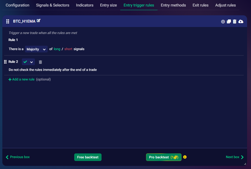Viewport: 251px width, 169px height.
Task: Open Entry methods tab
Action: tap(173, 5)
